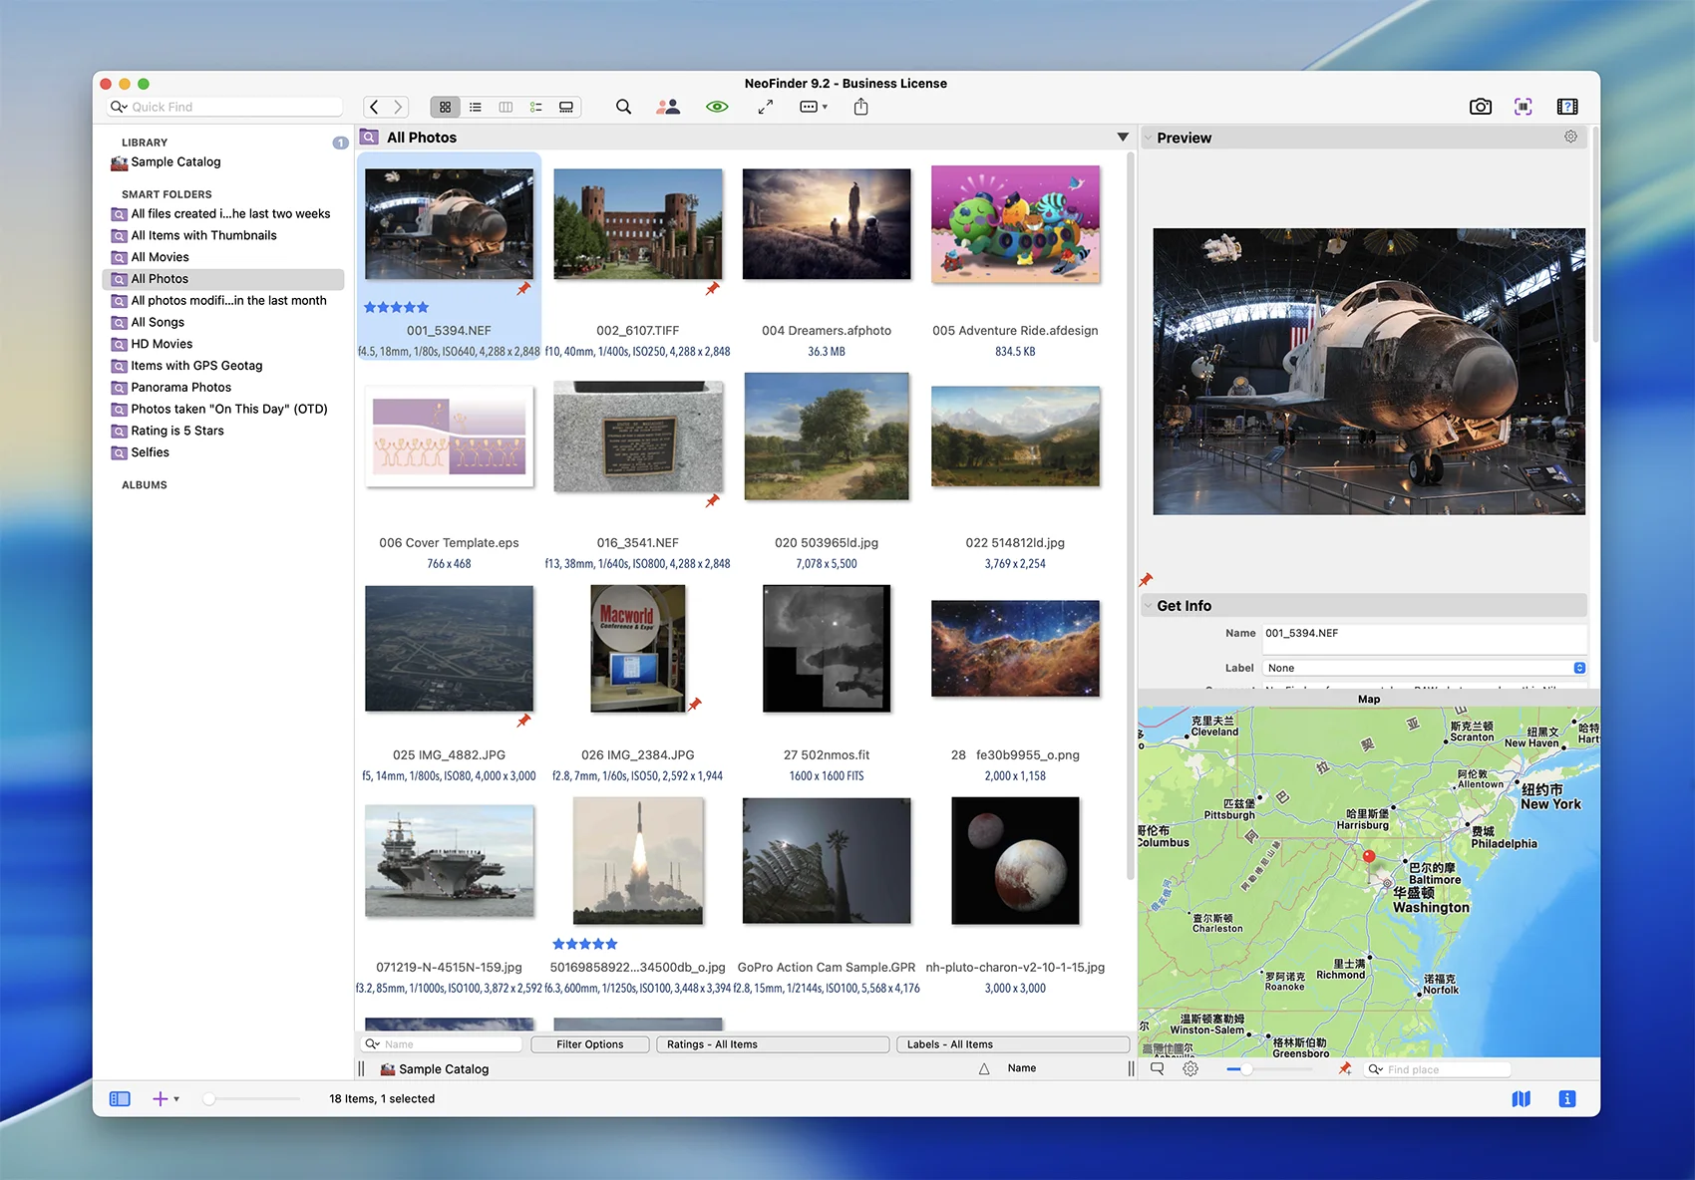Select the 026 IMG_2384.JPG Macworld thumbnail
The width and height of the screenshot is (1695, 1180).
(638, 648)
